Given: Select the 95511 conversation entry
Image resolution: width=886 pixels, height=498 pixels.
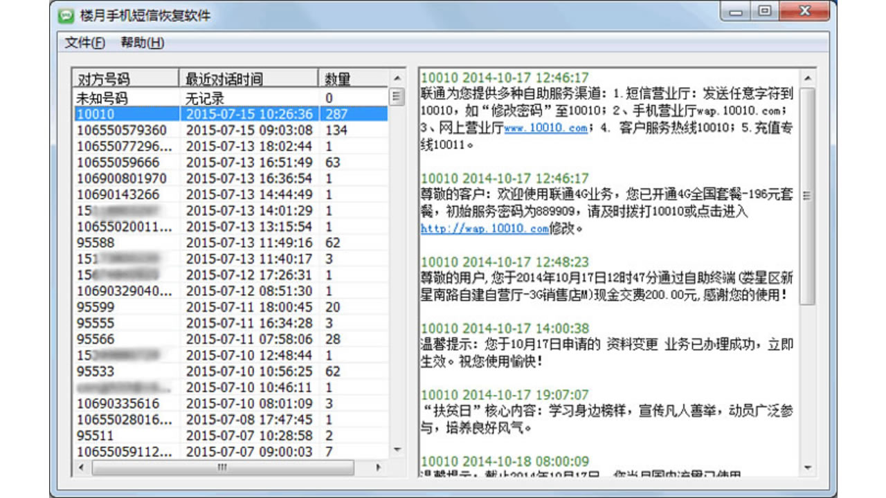Looking at the screenshot, I should [x=118, y=434].
